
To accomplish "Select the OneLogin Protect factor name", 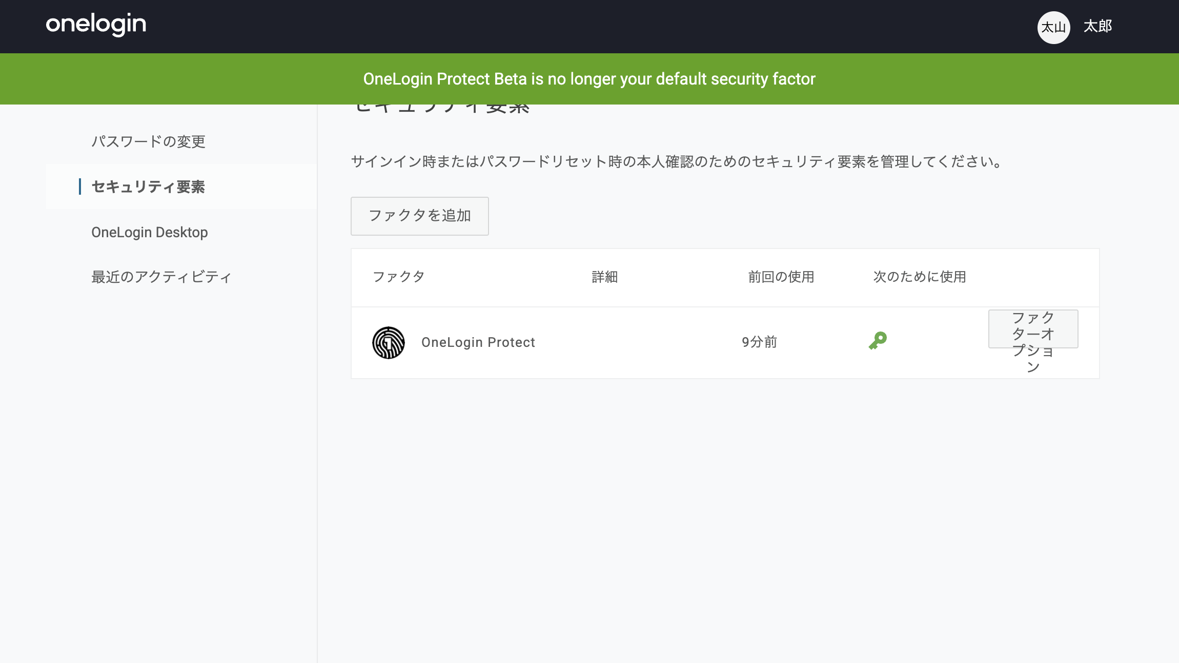I will [x=478, y=342].
